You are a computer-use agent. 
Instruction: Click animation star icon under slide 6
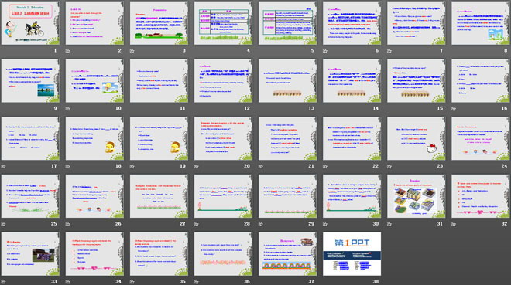pos(325,51)
